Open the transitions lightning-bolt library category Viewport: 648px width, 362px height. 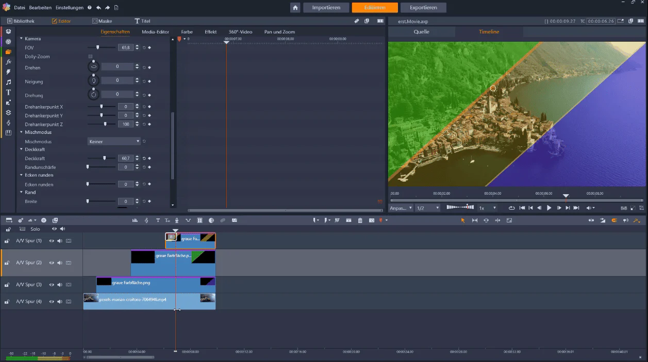pyautogui.click(x=8, y=72)
